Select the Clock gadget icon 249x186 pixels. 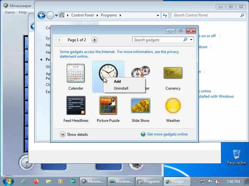click(108, 72)
